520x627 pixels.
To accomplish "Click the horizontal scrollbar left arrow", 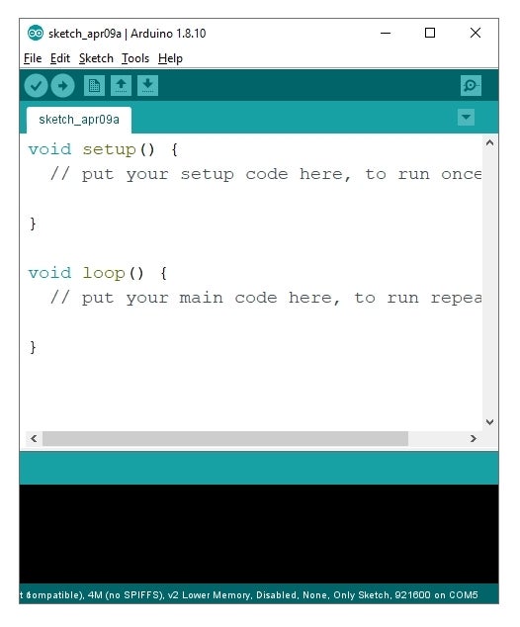I will pyautogui.click(x=34, y=439).
